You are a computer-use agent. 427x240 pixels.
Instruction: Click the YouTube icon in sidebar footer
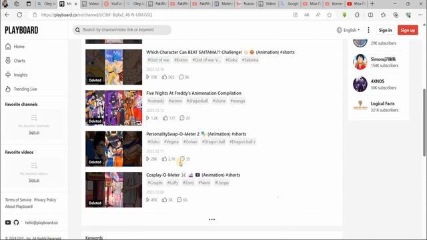(8, 223)
